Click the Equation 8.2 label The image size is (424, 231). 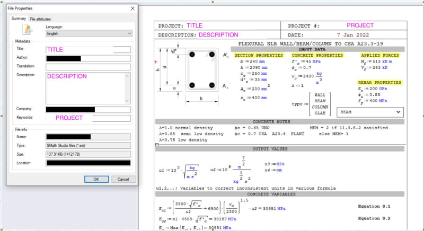click(x=374, y=218)
